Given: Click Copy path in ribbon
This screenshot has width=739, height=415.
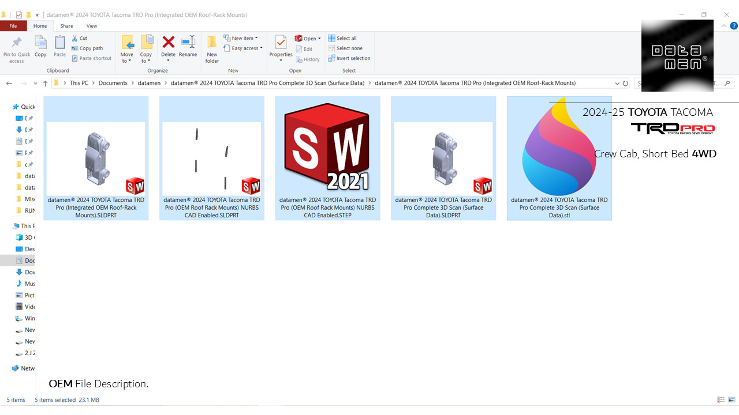Looking at the screenshot, I should (x=87, y=48).
